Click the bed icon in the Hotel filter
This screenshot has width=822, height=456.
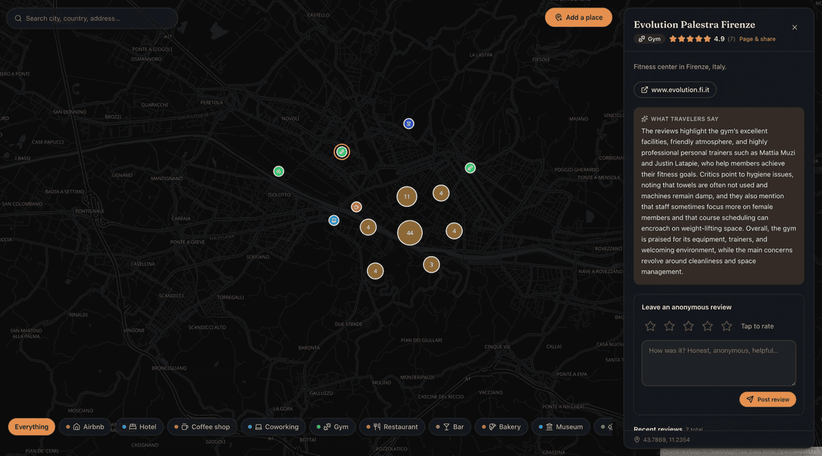(133, 427)
